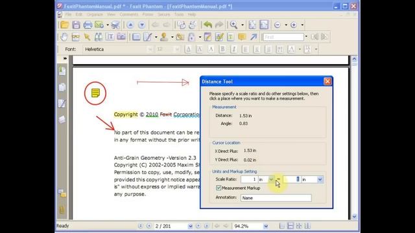Click the Scanner icon in top toolbar
This screenshot has height=233, width=415.
[x=115, y=25]
